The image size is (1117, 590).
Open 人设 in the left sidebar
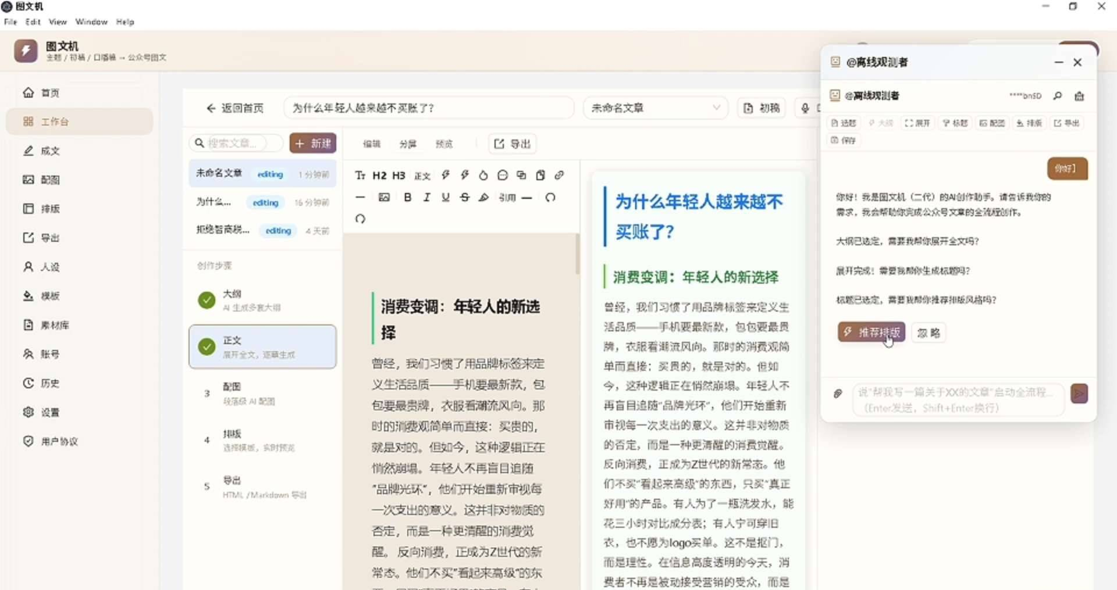tap(80, 267)
